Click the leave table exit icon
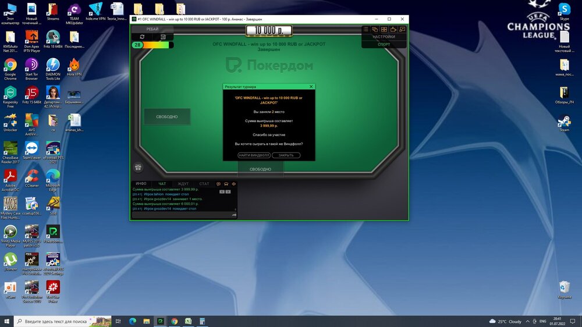The height and width of the screenshot is (327, 582). pyautogui.click(x=164, y=37)
